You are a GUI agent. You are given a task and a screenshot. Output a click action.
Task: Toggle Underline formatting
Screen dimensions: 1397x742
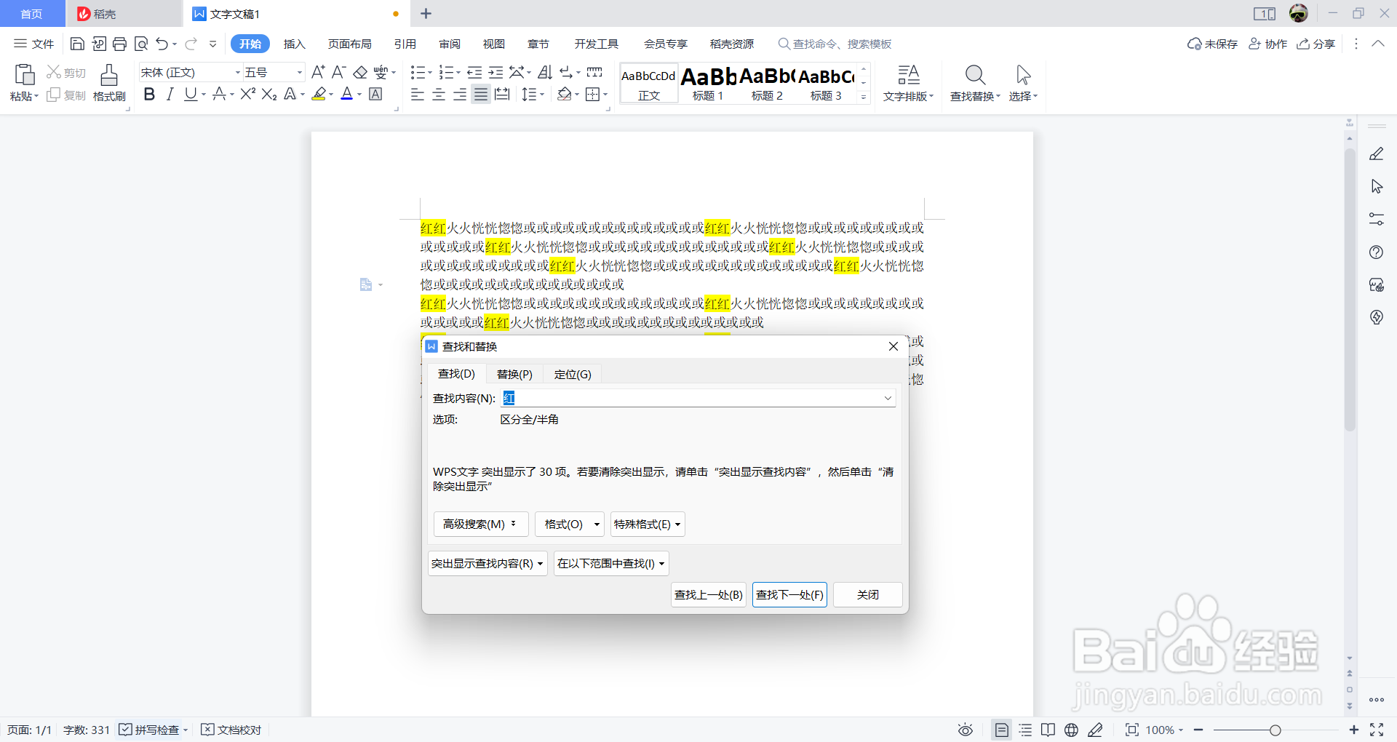coord(191,94)
